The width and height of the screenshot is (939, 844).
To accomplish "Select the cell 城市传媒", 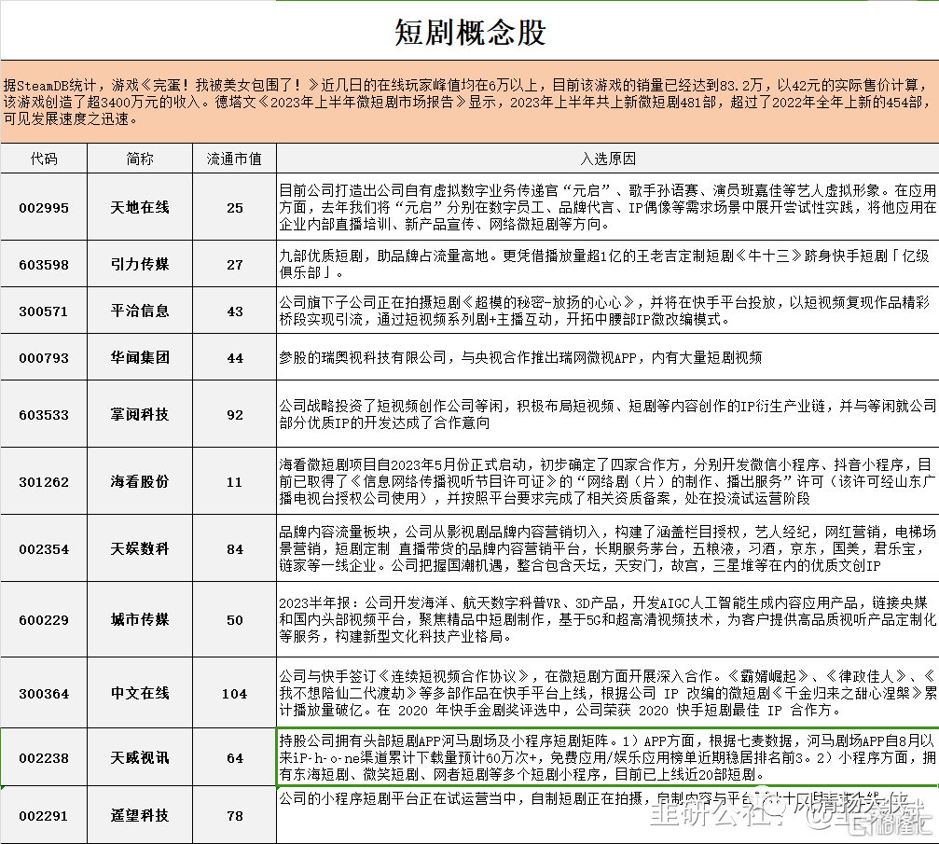I will [x=140, y=619].
